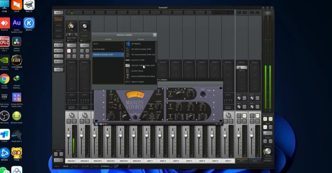Toggle the MIC/LINE input button on ANALOG 2
The height and width of the screenshot is (173, 332).
(x=84, y=45)
